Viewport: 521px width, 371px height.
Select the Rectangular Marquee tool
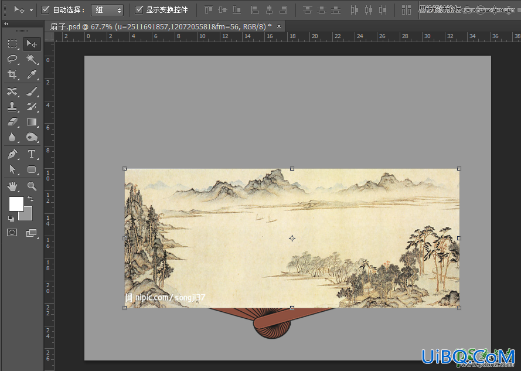12,44
